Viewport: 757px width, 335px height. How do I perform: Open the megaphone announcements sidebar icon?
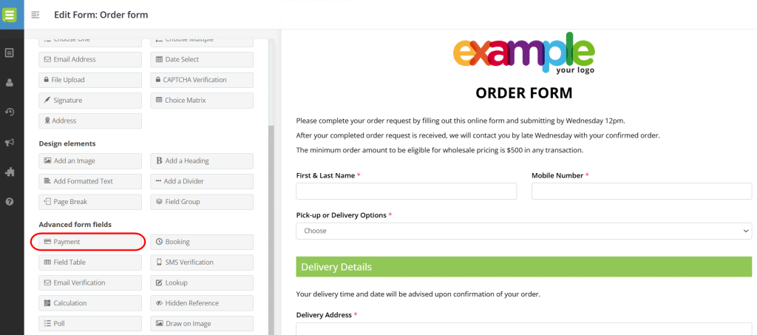[x=10, y=142]
